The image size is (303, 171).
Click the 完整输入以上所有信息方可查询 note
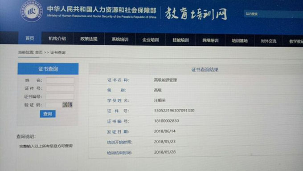point(46,146)
